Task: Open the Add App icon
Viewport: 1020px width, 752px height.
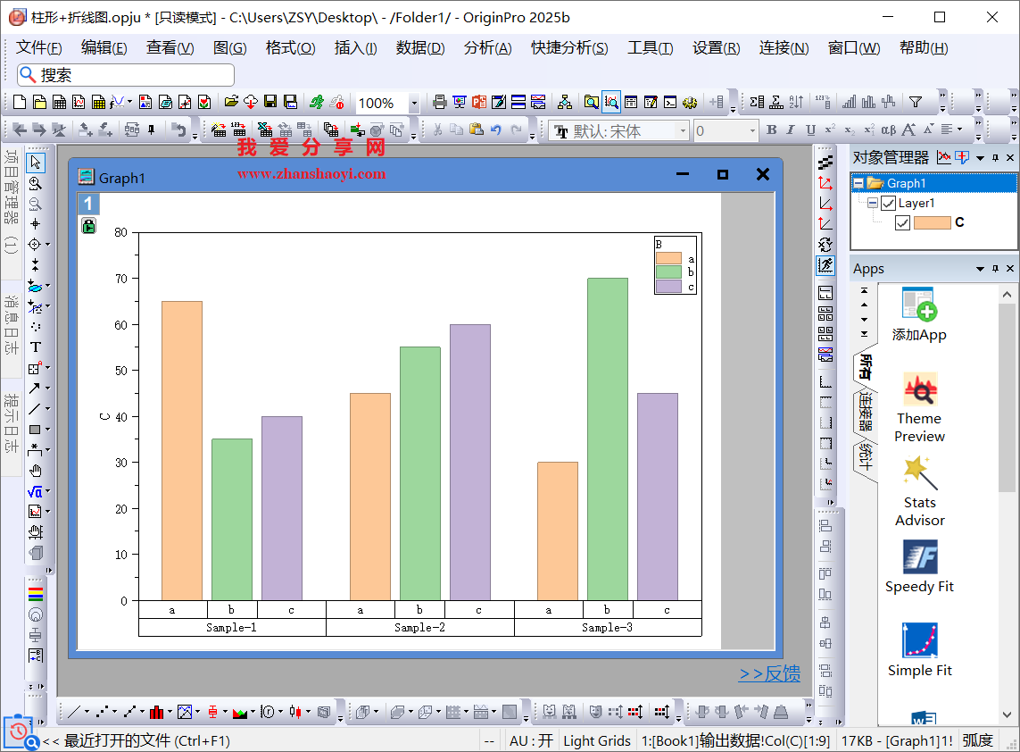Action: [x=918, y=315]
